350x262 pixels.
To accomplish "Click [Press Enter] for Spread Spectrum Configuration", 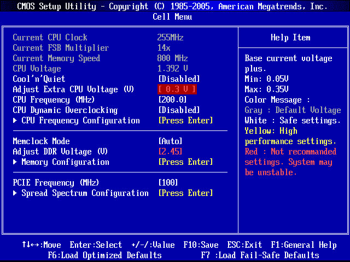I will click(x=185, y=193).
